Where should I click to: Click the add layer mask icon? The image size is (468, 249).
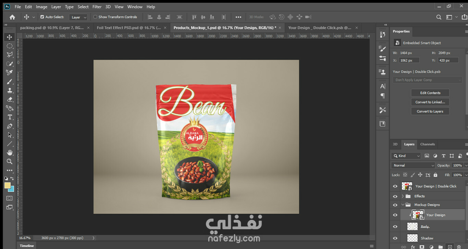click(422, 247)
